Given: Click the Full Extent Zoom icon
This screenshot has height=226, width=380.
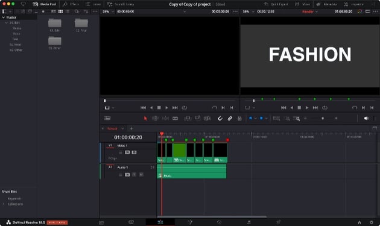Looking at the screenshot, I should [276, 118].
